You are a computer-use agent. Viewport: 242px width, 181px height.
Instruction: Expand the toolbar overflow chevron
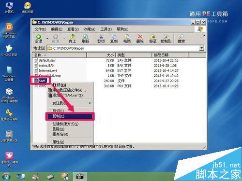[x=203, y=35]
